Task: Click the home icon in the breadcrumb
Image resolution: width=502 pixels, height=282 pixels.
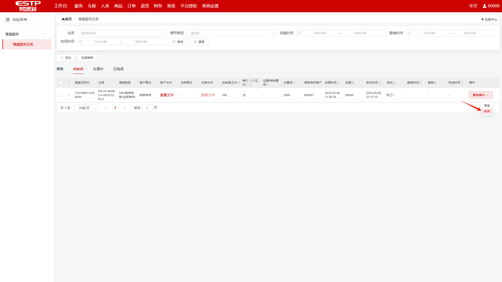Action: pyautogui.click(x=63, y=19)
